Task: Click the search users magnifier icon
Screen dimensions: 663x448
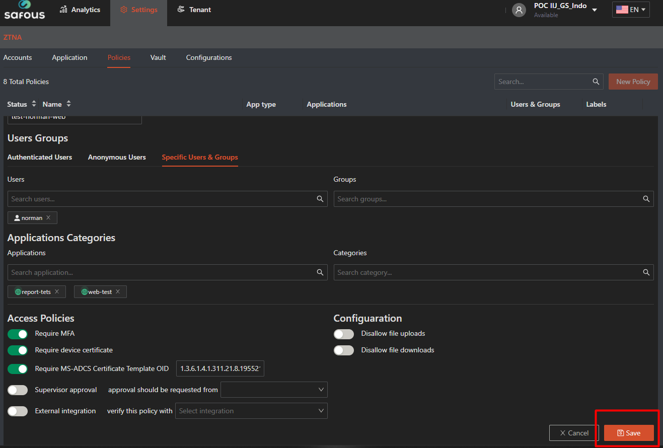Action: pyautogui.click(x=320, y=199)
